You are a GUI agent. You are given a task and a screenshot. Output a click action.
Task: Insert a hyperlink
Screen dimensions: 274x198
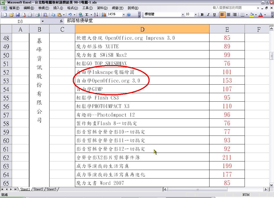pyautogui.click(x=81, y=15)
